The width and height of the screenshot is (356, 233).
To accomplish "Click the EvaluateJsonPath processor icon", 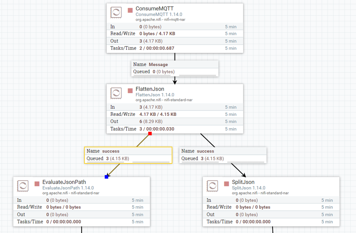I will (x=23, y=186).
